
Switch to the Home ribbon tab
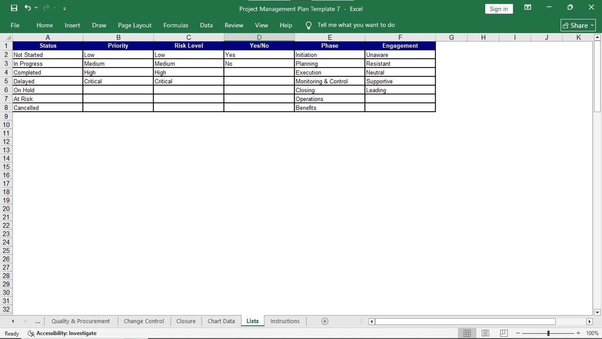(45, 25)
